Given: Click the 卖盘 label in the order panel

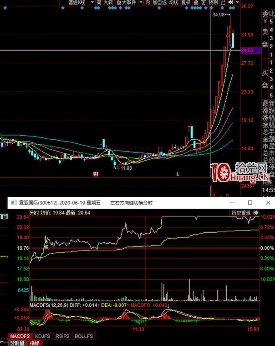Looking at the screenshot, I should click(x=265, y=38).
